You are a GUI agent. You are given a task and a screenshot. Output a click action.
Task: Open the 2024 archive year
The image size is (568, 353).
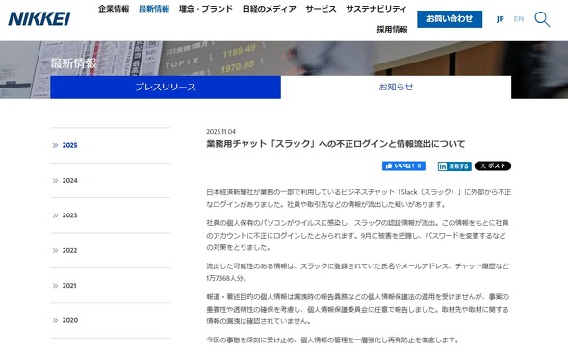[110, 180]
